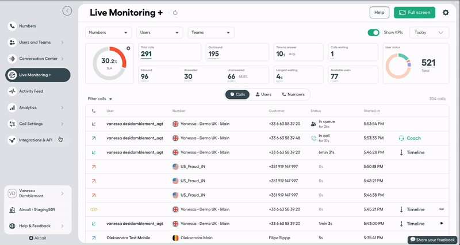The height and width of the screenshot is (245, 460).
Task: Click the headset Coach icon for in-call row
Action: point(402,138)
